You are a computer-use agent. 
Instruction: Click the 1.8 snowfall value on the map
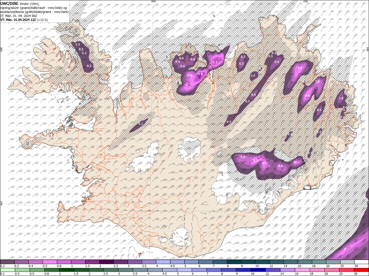click(x=201, y=75)
